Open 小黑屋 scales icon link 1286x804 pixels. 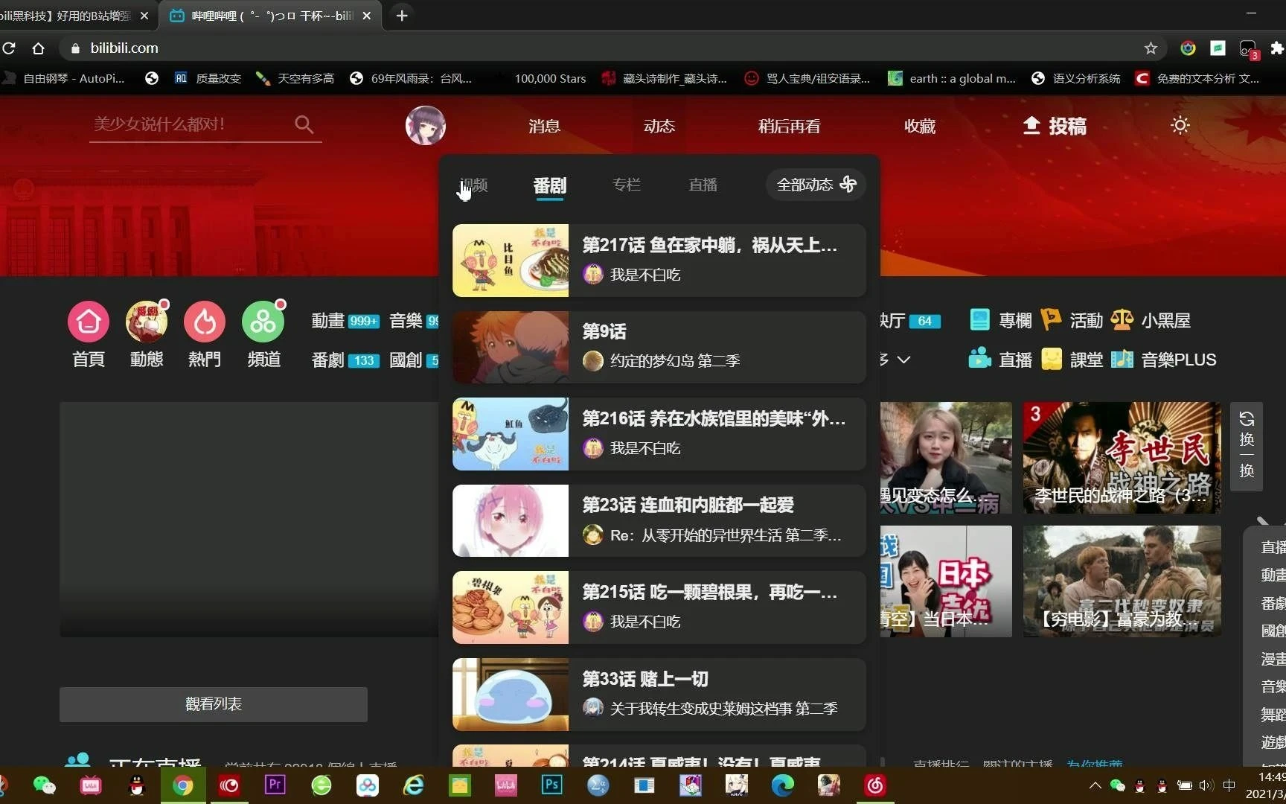point(1151,320)
